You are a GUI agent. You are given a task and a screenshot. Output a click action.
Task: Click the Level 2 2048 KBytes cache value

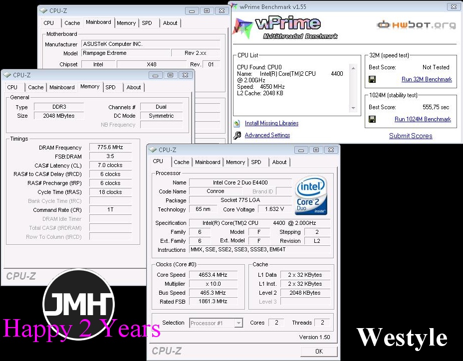[305, 293]
